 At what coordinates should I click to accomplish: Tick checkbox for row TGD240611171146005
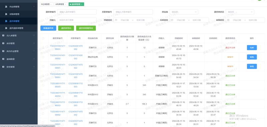pos(43,85)
